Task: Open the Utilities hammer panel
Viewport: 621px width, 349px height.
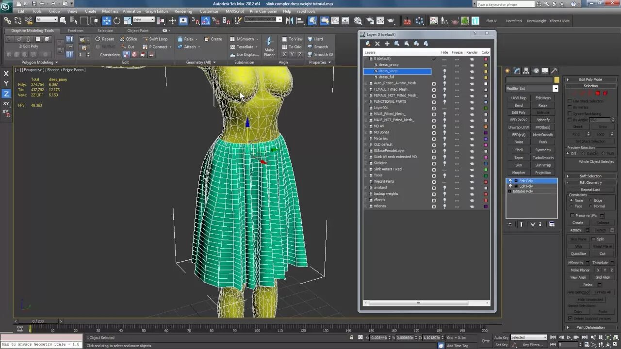Action: 555,71
